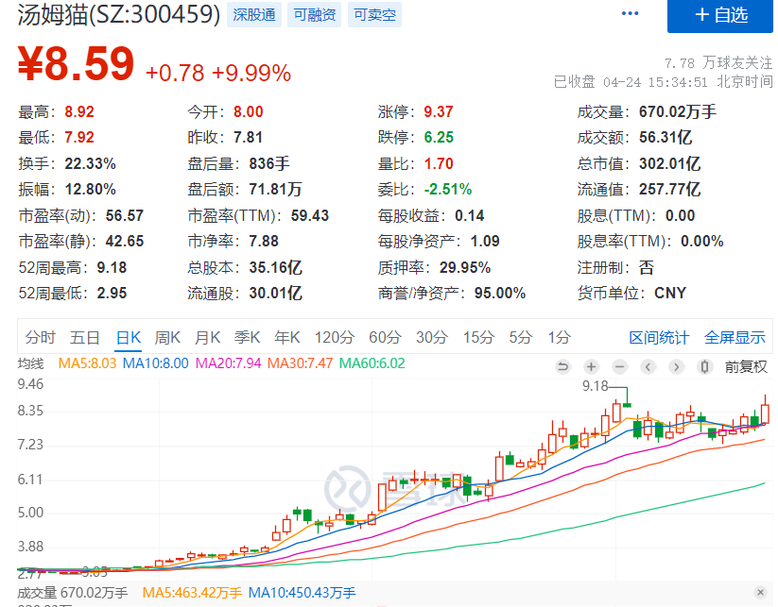Viewport: 778px width, 607px height.
Task: Click the 市净率 value 7.88
Action: (x=264, y=242)
